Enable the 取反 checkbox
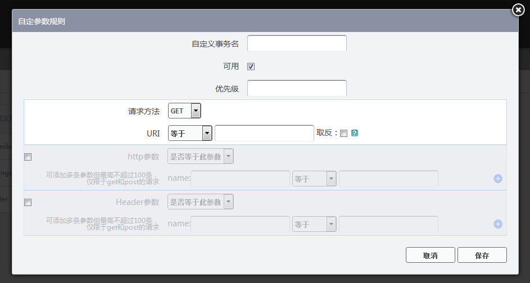 (344, 133)
